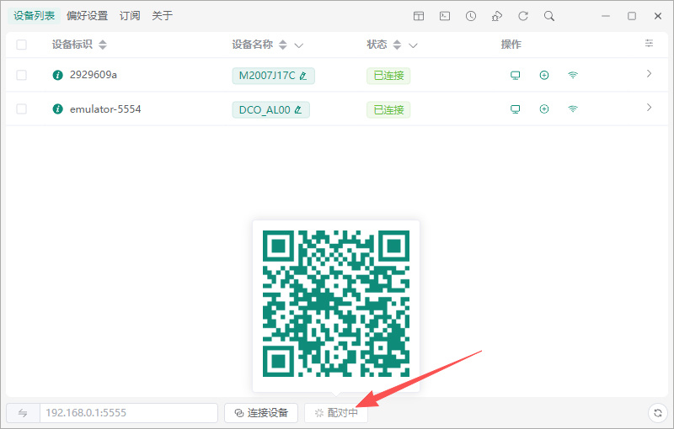Screen dimensions: 674x429
Task: Click the 连接设备 button
Action: tap(261, 413)
